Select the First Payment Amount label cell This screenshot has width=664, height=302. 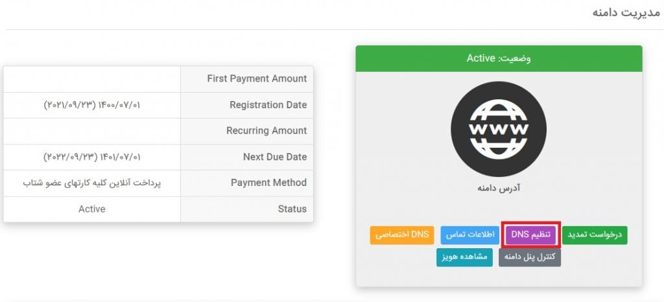tap(247, 79)
